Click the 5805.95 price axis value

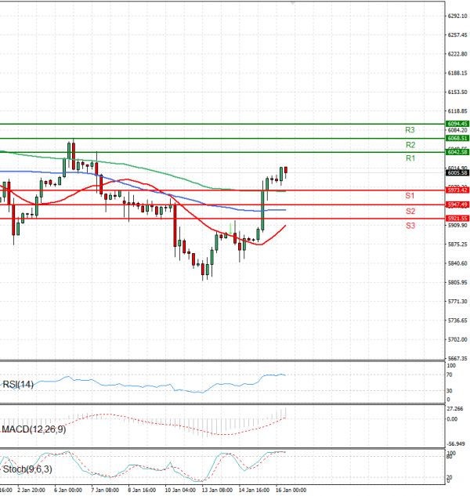[x=457, y=282]
